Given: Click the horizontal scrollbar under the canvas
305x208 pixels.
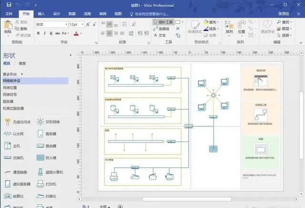Looking at the screenshot, I should click(x=187, y=199).
